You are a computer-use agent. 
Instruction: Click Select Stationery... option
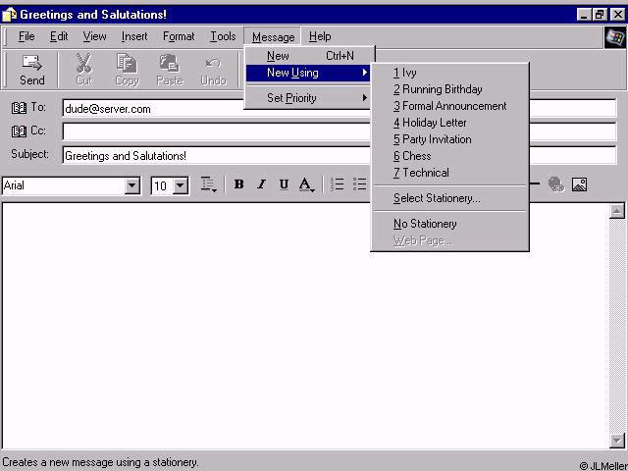tap(449, 198)
